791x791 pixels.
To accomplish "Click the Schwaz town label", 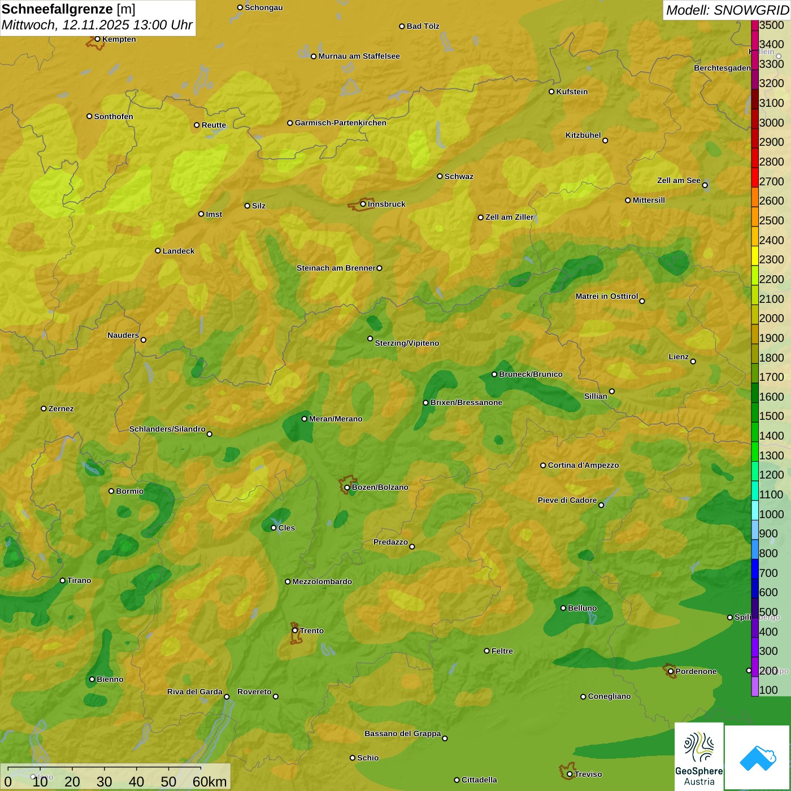I will [459, 176].
